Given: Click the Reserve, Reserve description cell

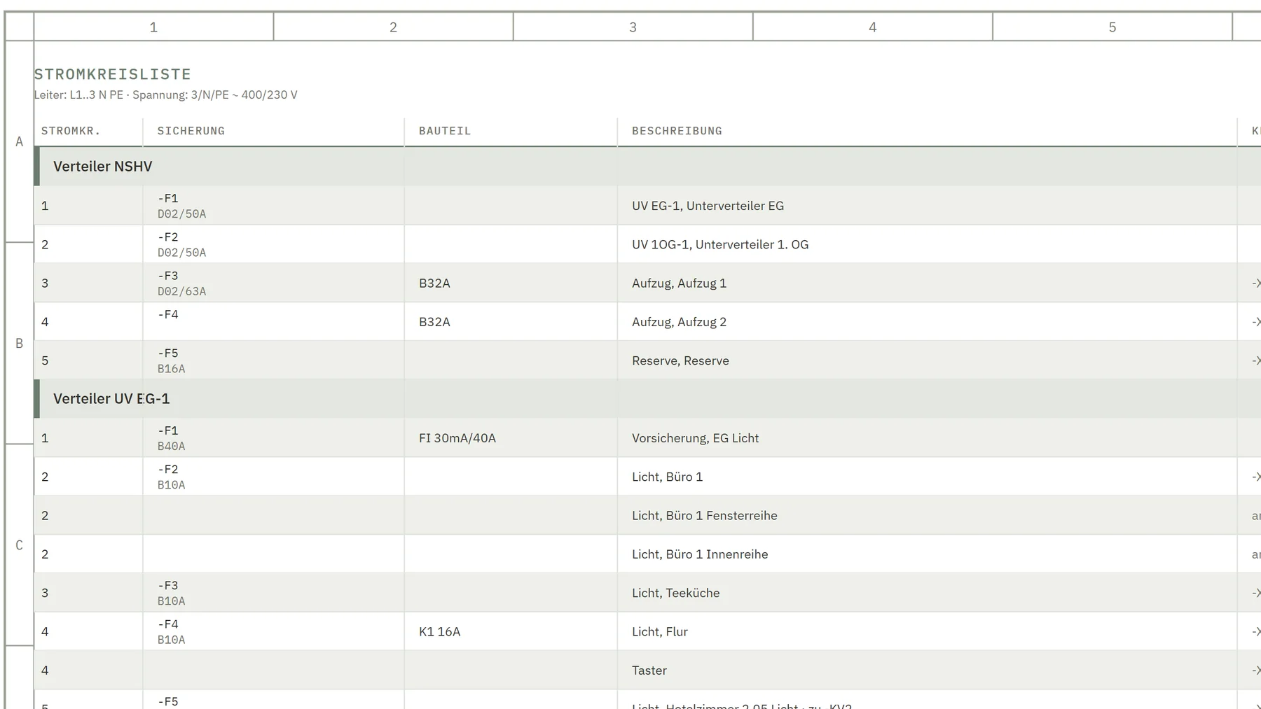Looking at the screenshot, I should 927,360.
